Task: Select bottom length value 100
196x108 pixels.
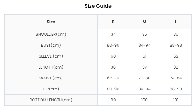Action: 144,100
